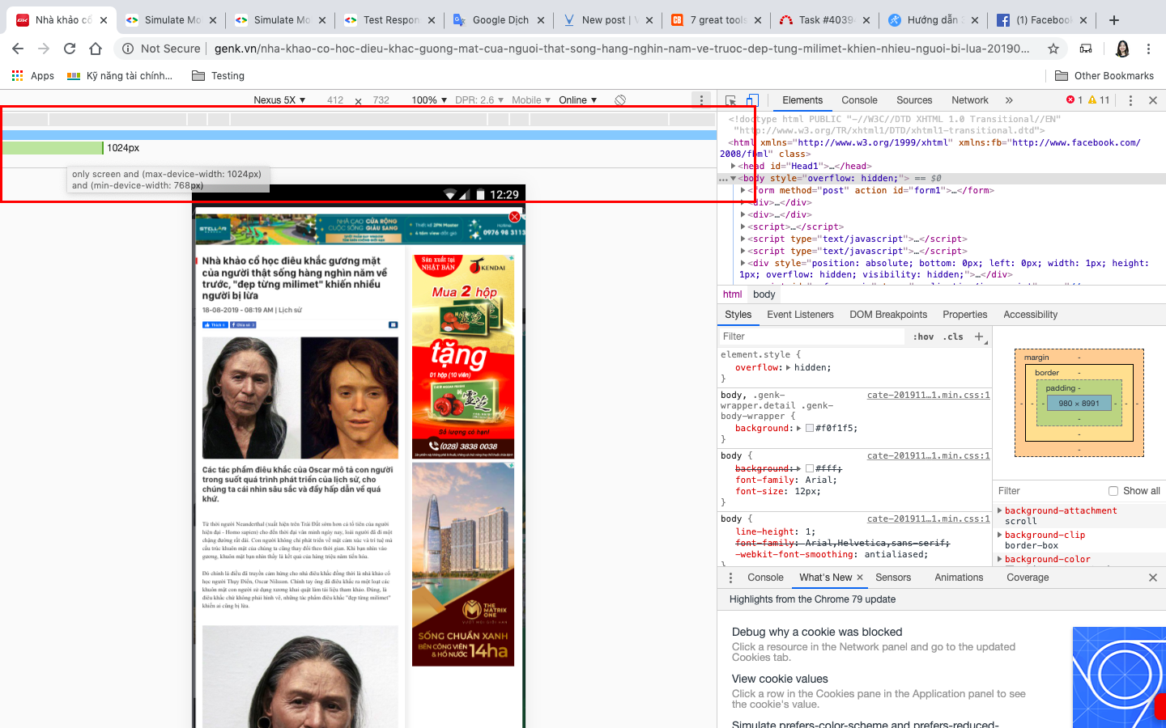Activate the inspect element picker
Screen dimensions: 1166x728
(x=731, y=100)
